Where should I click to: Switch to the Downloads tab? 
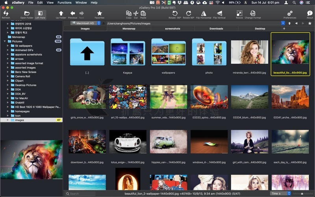(216, 28)
